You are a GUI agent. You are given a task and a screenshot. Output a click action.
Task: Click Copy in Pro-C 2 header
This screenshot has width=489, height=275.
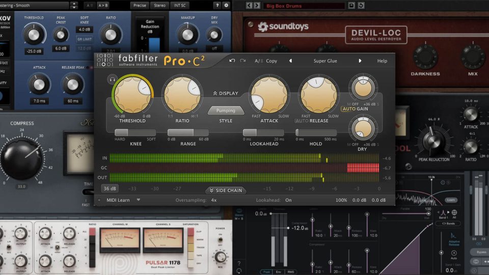(x=271, y=61)
